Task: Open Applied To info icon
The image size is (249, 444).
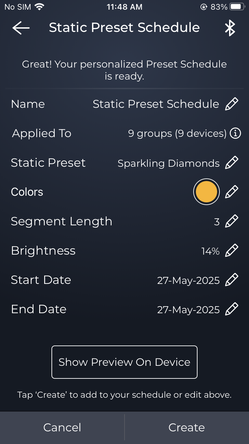Action: point(235,133)
